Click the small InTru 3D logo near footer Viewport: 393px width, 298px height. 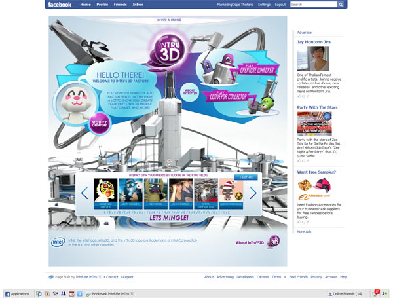[x=273, y=242]
